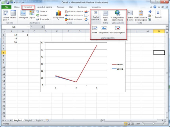Viewport: 170px width, 127px height.
Task: Open the Simboli group
Action: click(158, 15)
